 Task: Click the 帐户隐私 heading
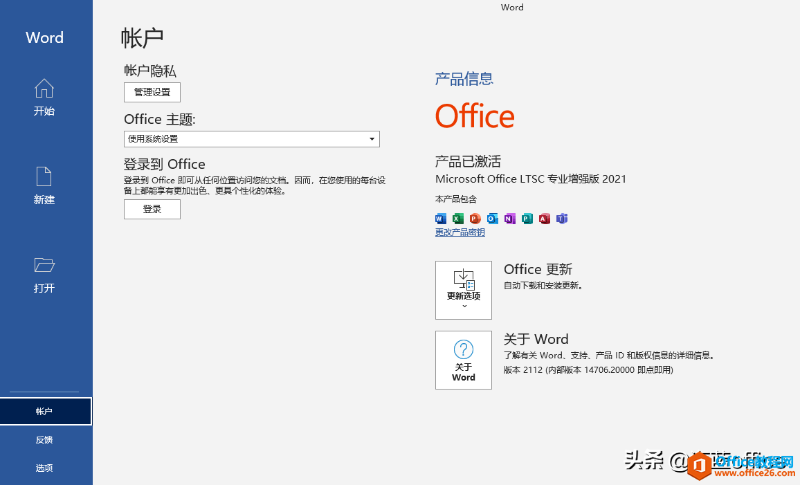tap(150, 71)
